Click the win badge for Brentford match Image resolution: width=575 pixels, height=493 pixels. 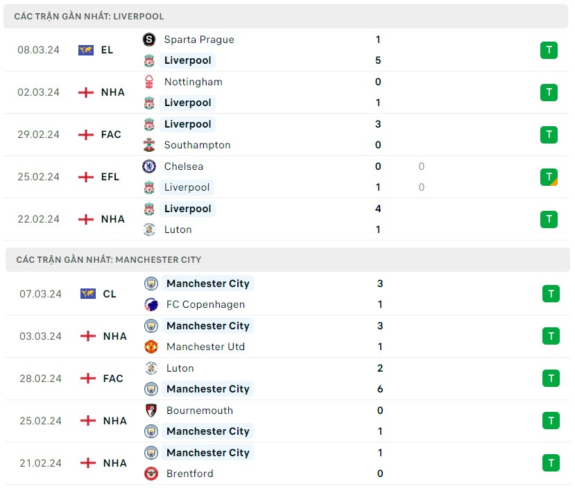click(x=551, y=463)
